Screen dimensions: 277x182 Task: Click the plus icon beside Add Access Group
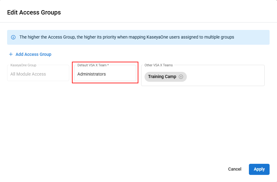11,54
